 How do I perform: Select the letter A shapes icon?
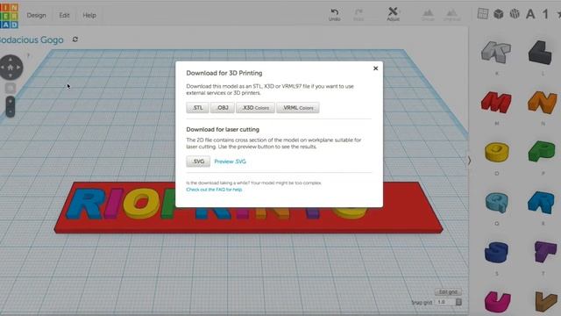[530, 14]
